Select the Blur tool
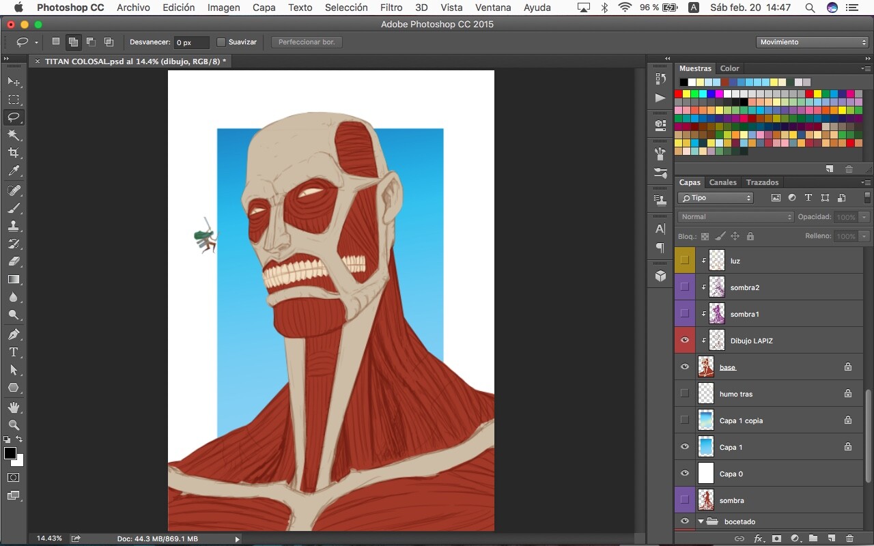 [14, 297]
